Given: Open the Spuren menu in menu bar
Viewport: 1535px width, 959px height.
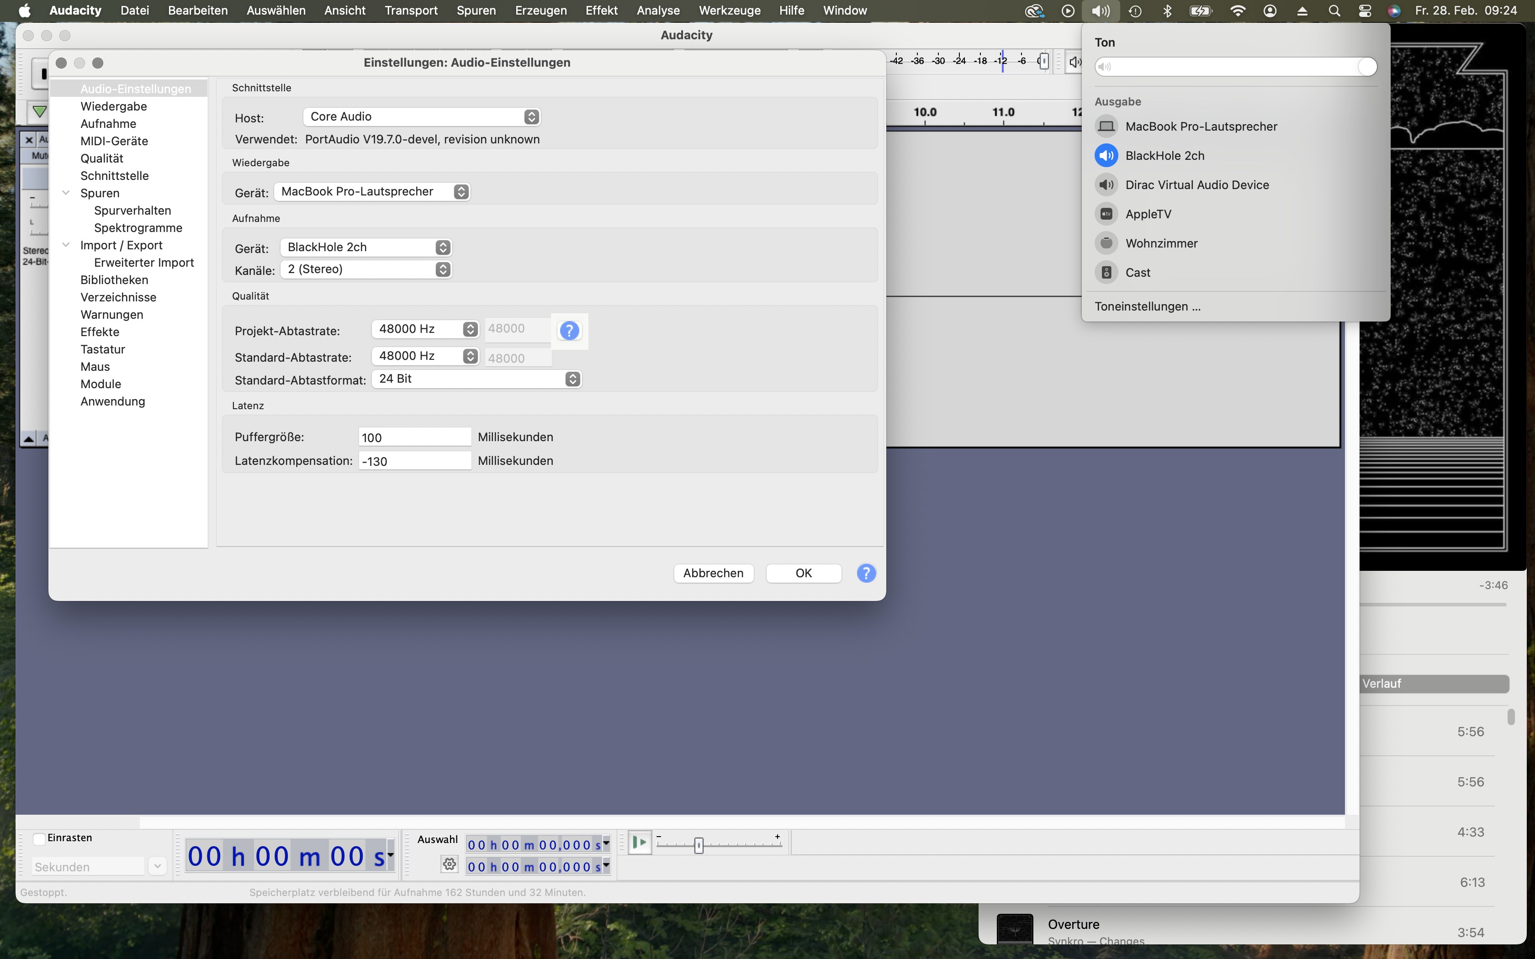Looking at the screenshot, I should click(476, 11).
